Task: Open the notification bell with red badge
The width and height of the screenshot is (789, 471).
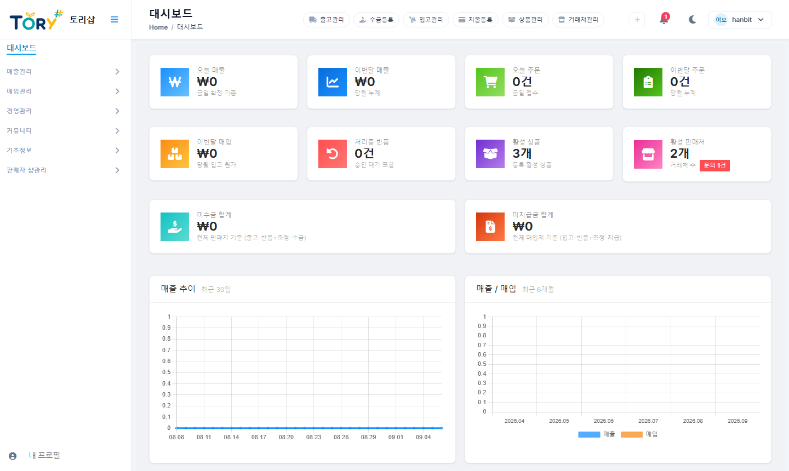Action: 664,19
